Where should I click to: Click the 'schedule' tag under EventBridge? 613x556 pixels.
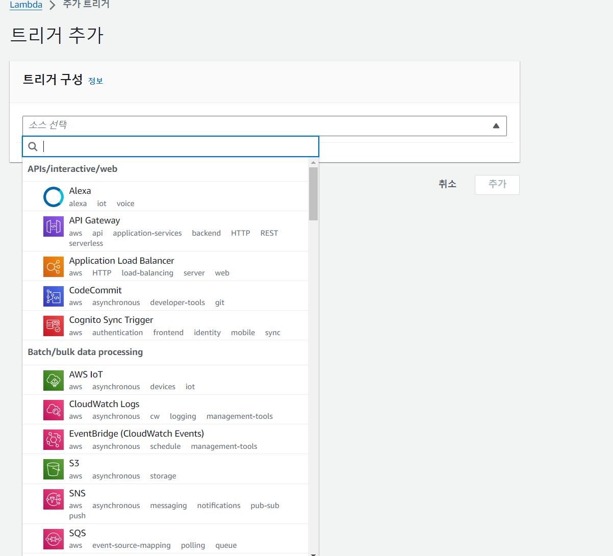[x=165, y=446]
